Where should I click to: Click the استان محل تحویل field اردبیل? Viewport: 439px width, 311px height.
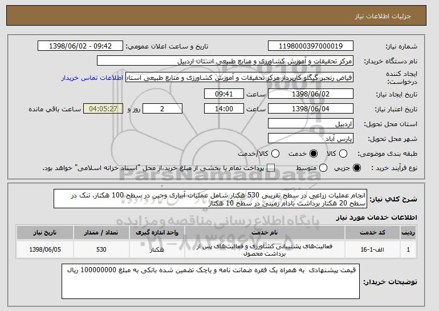311,124
